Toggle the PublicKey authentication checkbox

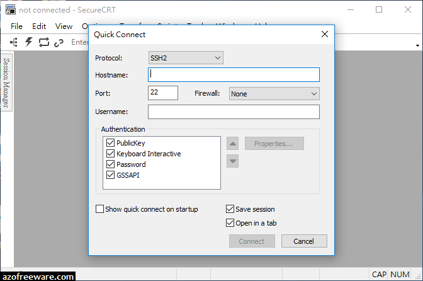pyautogui.click(x=110, y=143)
